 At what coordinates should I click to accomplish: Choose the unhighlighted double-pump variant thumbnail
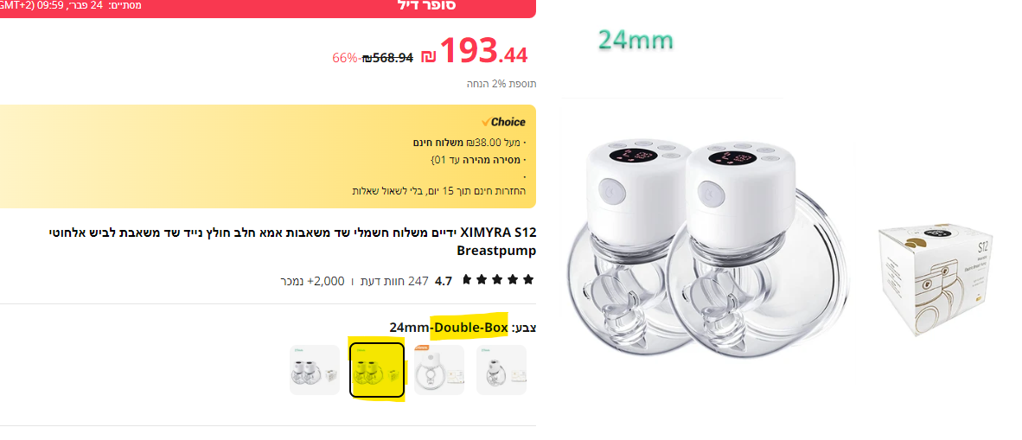314,370
